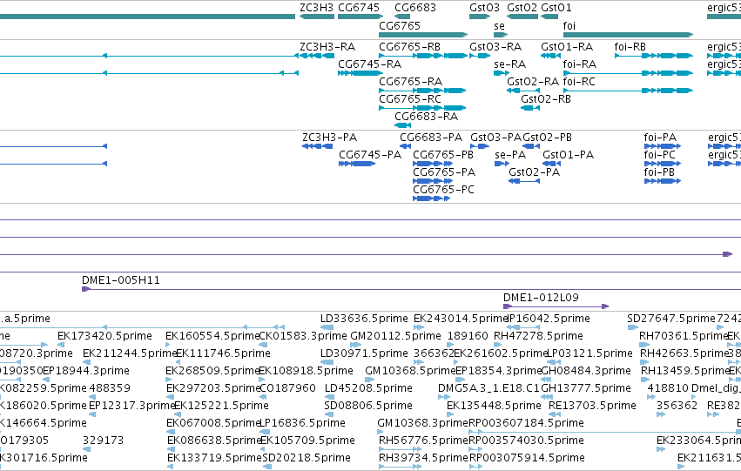The width and height of the screenshot is (741, 471).
Task: Select the ZC3H3 gene label
Action: click(316, 8)
